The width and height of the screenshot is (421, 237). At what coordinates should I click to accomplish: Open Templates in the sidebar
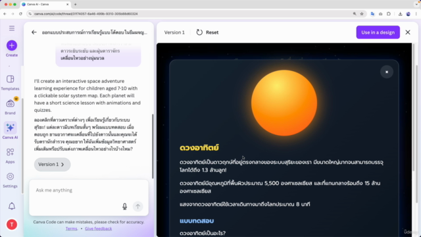(11, 82)
